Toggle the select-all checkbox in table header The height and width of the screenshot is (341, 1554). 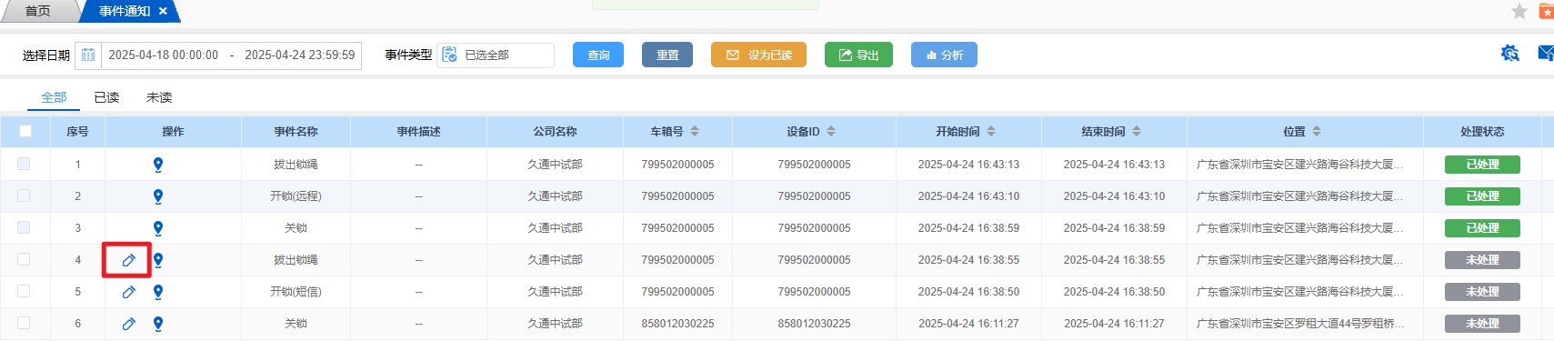[25, 131]
